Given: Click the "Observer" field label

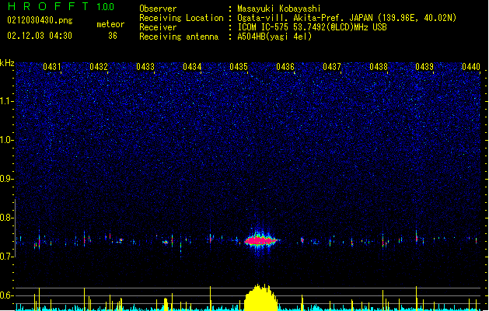Looking at the screenshot, I should click(158, 9).
